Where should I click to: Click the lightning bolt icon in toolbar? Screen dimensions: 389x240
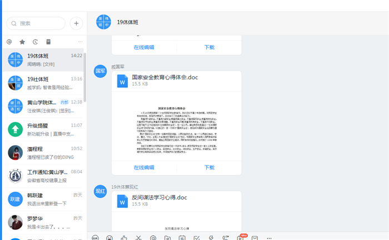point(211,238)
